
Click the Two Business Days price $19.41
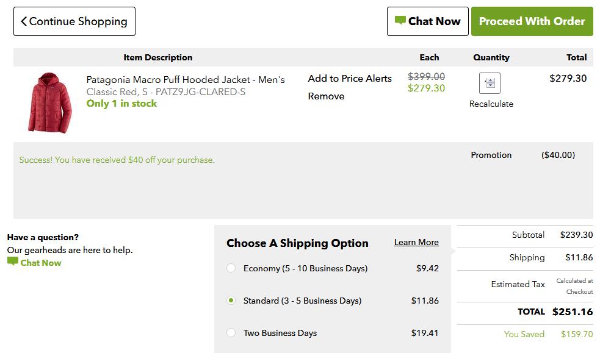[425, 333]
